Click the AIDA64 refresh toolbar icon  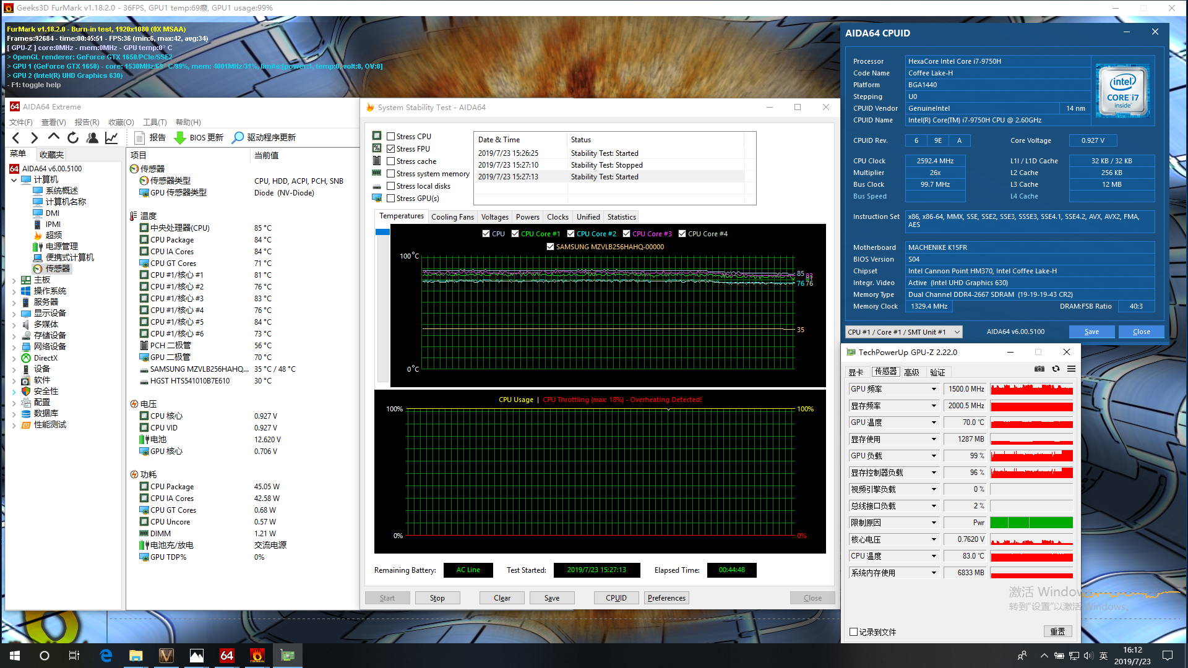(73, 137)
